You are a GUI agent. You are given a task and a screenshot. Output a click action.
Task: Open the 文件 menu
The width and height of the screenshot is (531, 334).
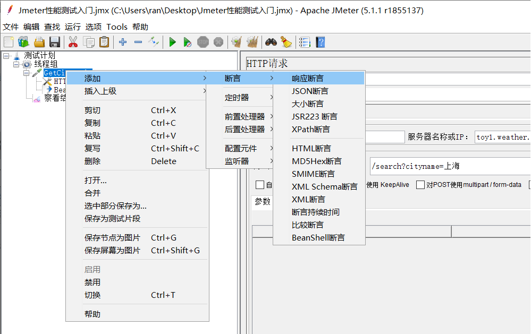click(x=11, y=27)
